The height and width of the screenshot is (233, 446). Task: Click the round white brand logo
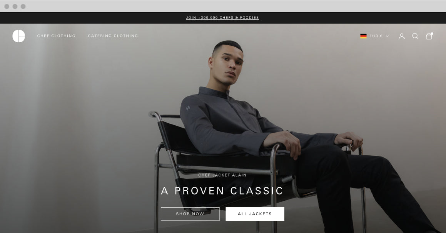[x=19, y=36]
